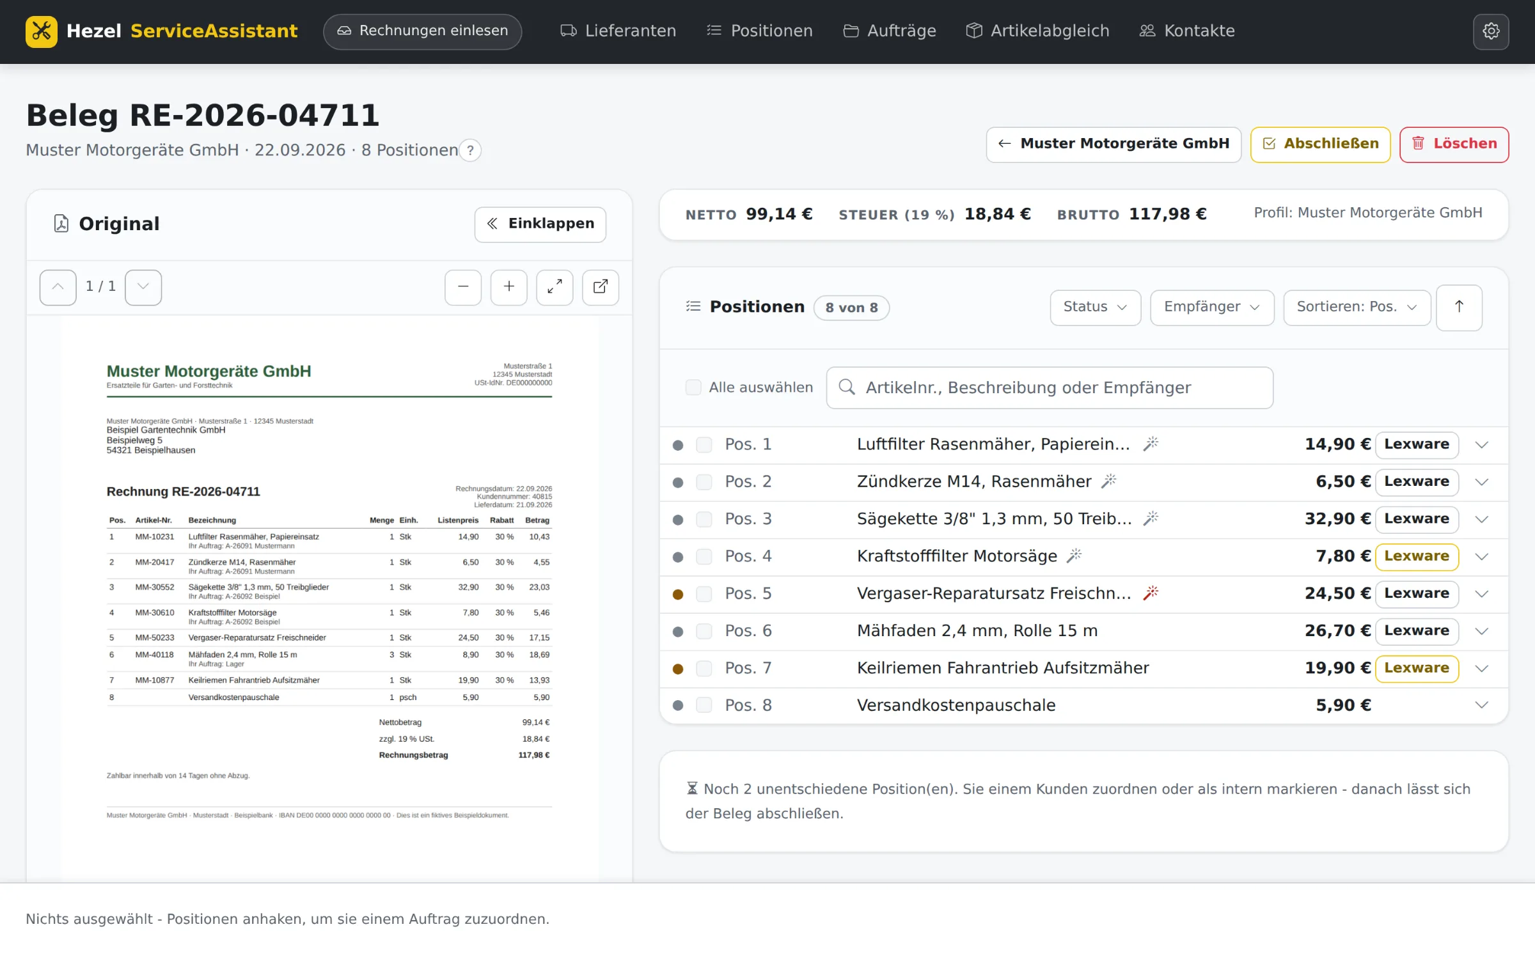This screenshot has width=1535, height=959.
Task: Go back to Muster Motorgeräte GmbH supplier
Action: [x=1114, y=144]
